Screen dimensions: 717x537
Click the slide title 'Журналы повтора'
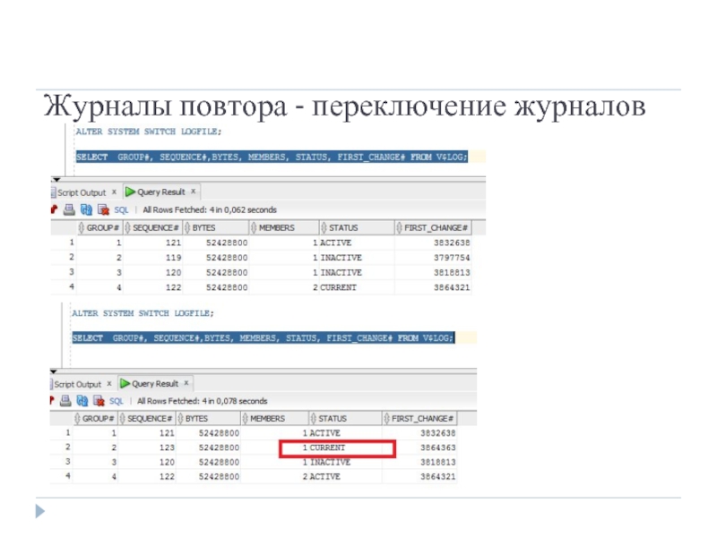click(x=165, y=107)
